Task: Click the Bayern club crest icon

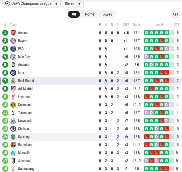Action: click(x=13, y=41)
